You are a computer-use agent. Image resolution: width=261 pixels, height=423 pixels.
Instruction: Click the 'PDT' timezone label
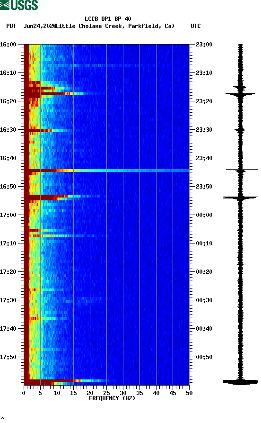coord(11,26)
